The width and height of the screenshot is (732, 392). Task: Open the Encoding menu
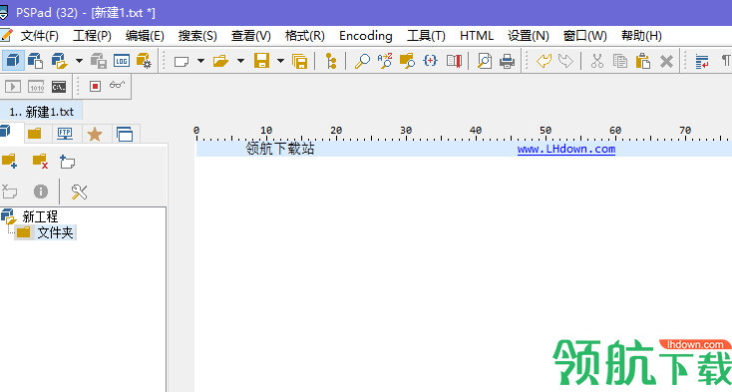366,36
